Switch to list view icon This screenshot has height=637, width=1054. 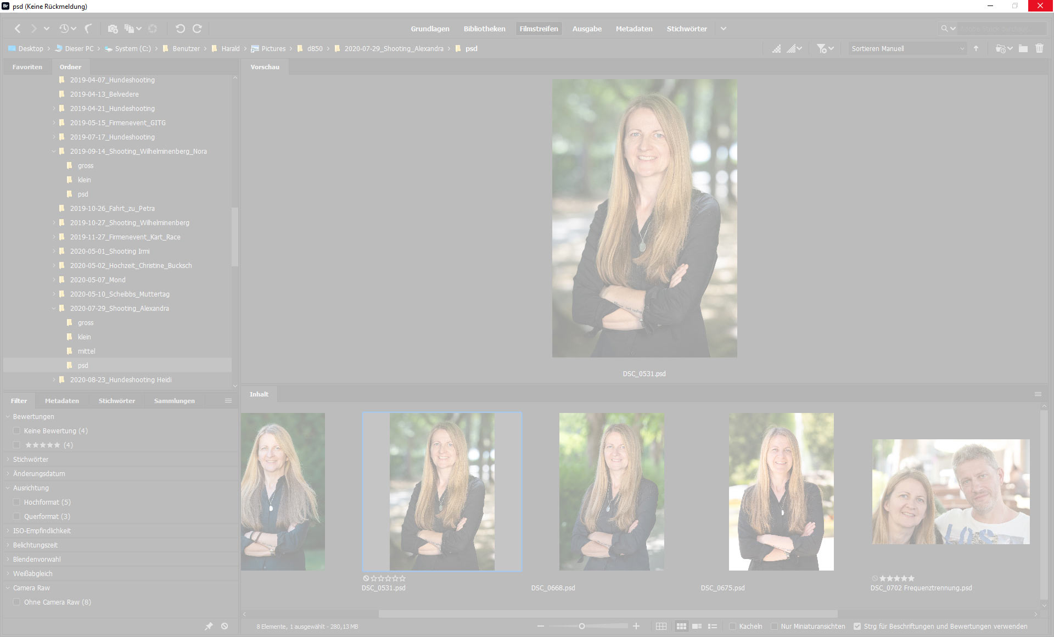[713, 626]
